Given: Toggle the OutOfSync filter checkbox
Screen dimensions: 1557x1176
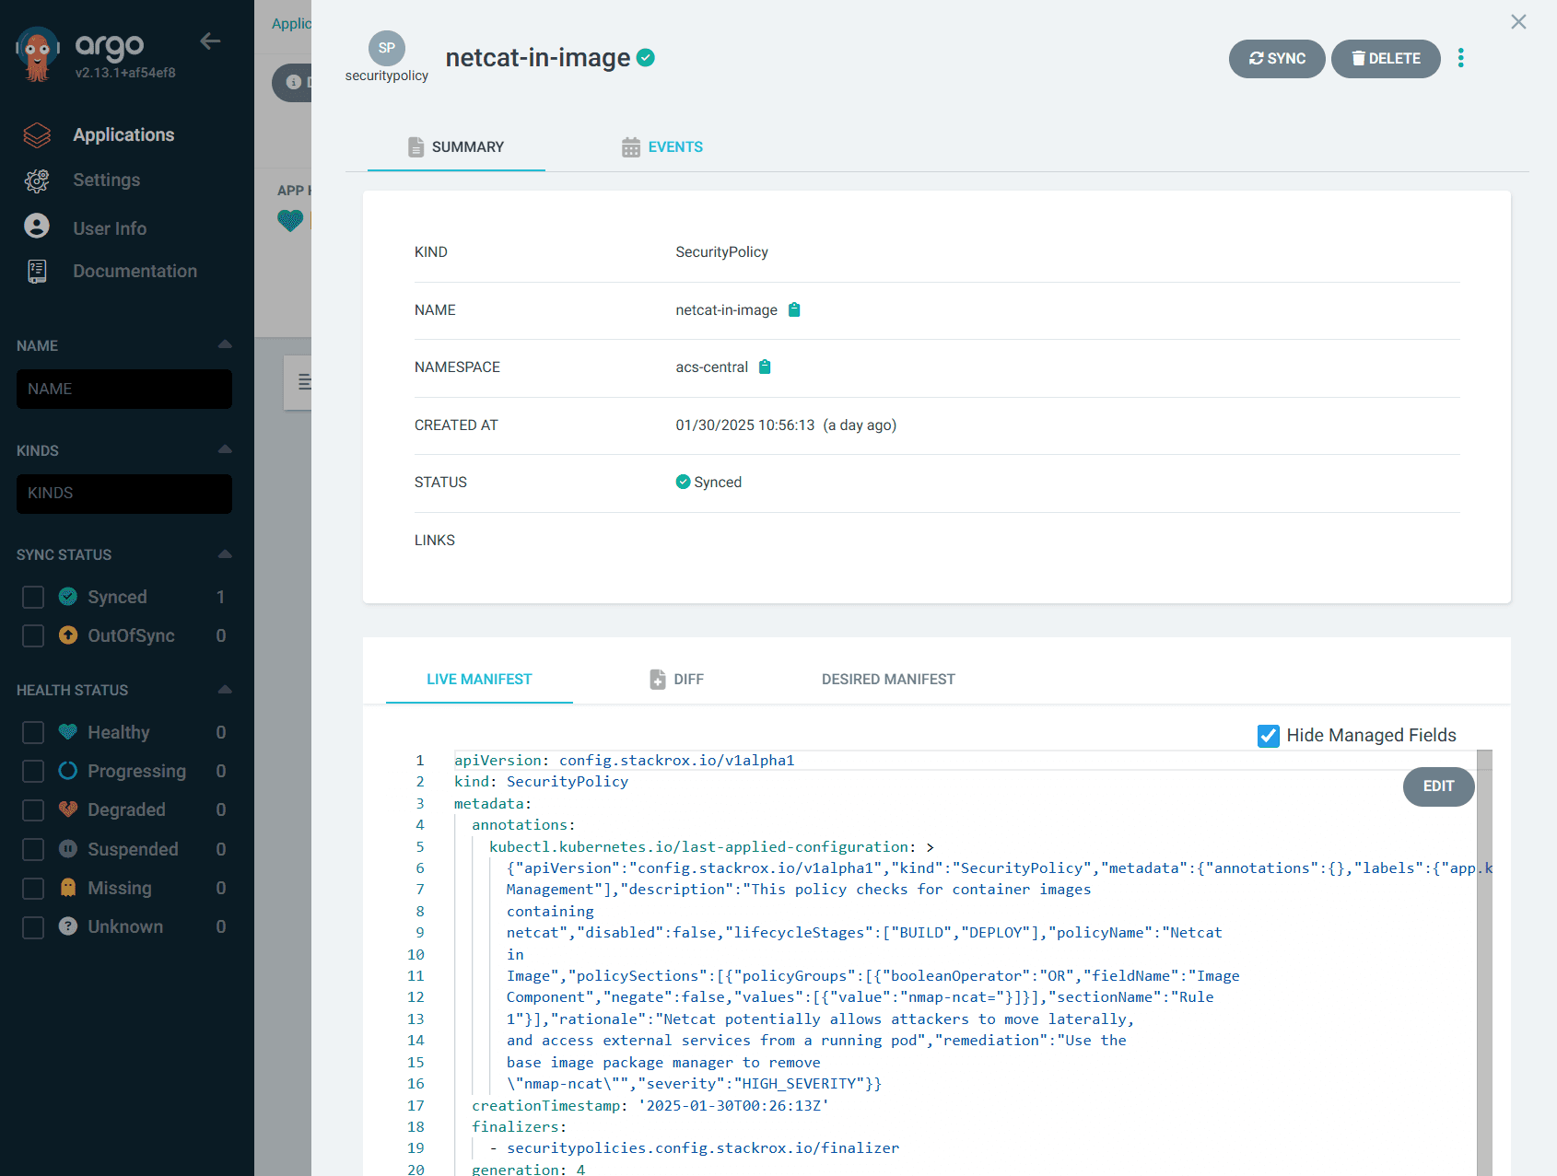Looking at the screenshot, I should click(33, 636).
